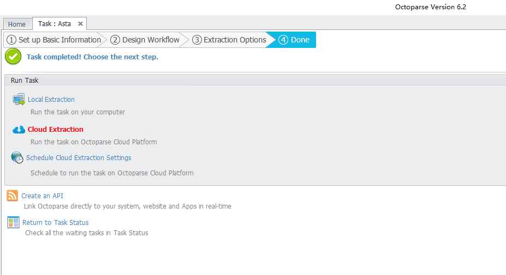Click the Return to Task Status link
The width and height of the screenshot is (506, 275).
pyautogui.click(x=55, y=222)
